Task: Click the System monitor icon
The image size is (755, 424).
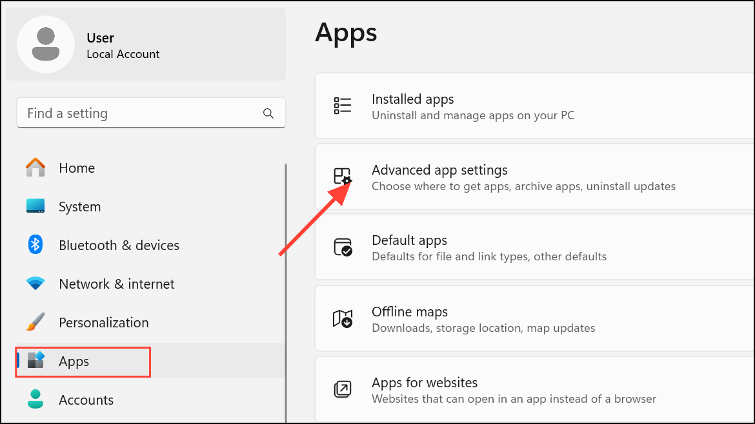Action: pyautogui.click(x=35, y=206)
